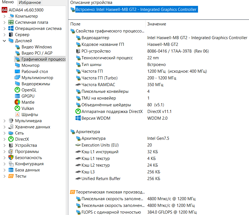The width and height of the screenshot is (249, 215).
Task: Open the Видео Windows page
Action: [37, 47]
